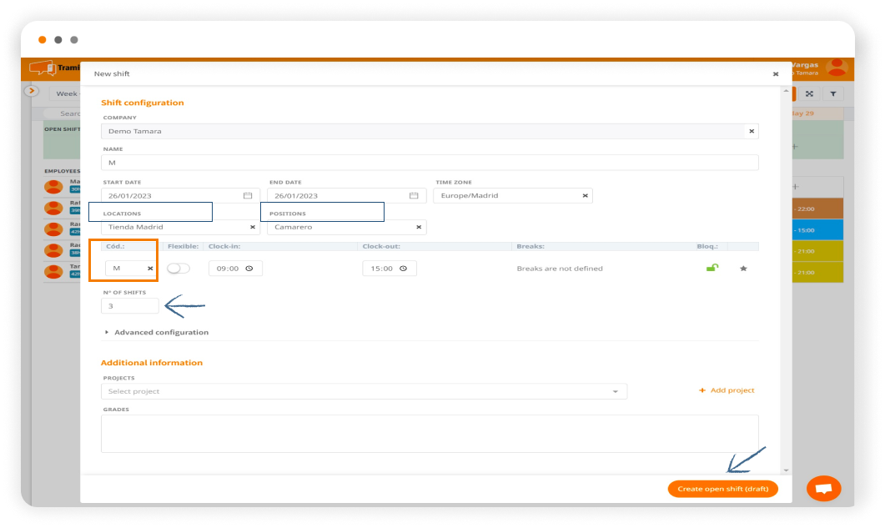Click inside the Grades text area
The image size is (885, 528).
[x=430, y=434]
